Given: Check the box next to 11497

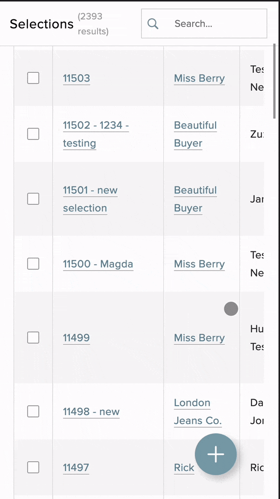Looking at the screenshot, I should tap(33, 467).
